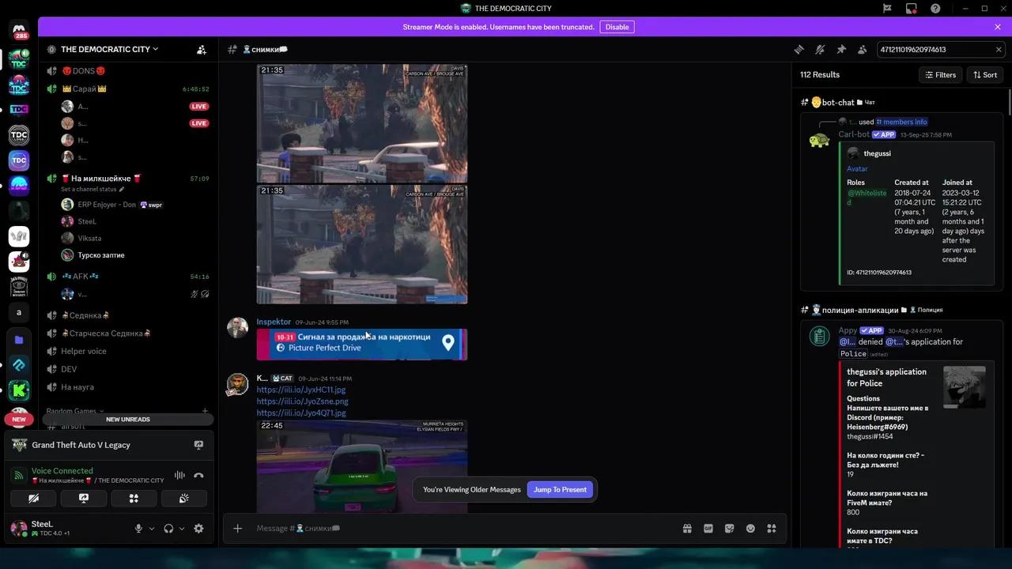Image resolution: width=1012 pixels, height=569 pixels.
Task: Toggle noise suppression waveform icon
Action: (179, 475)
